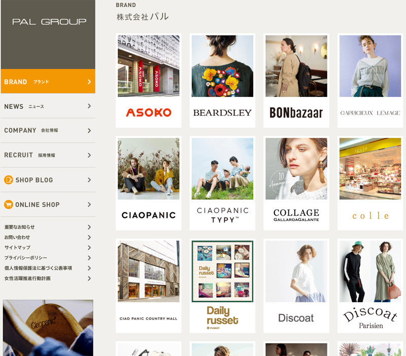Viewport: 406px width, 356px height.
Task: Open the CAPRICIEUX LE'MAGE model photo
Action: point(370,66)
